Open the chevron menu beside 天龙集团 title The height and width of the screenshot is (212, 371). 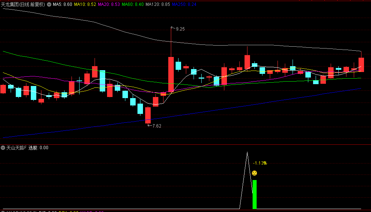[49, 4]
